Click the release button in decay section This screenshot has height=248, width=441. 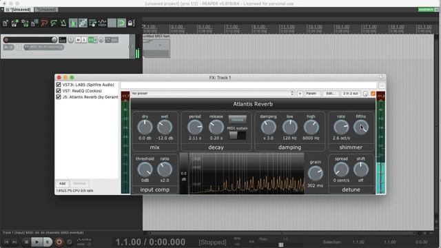[237, 119]
